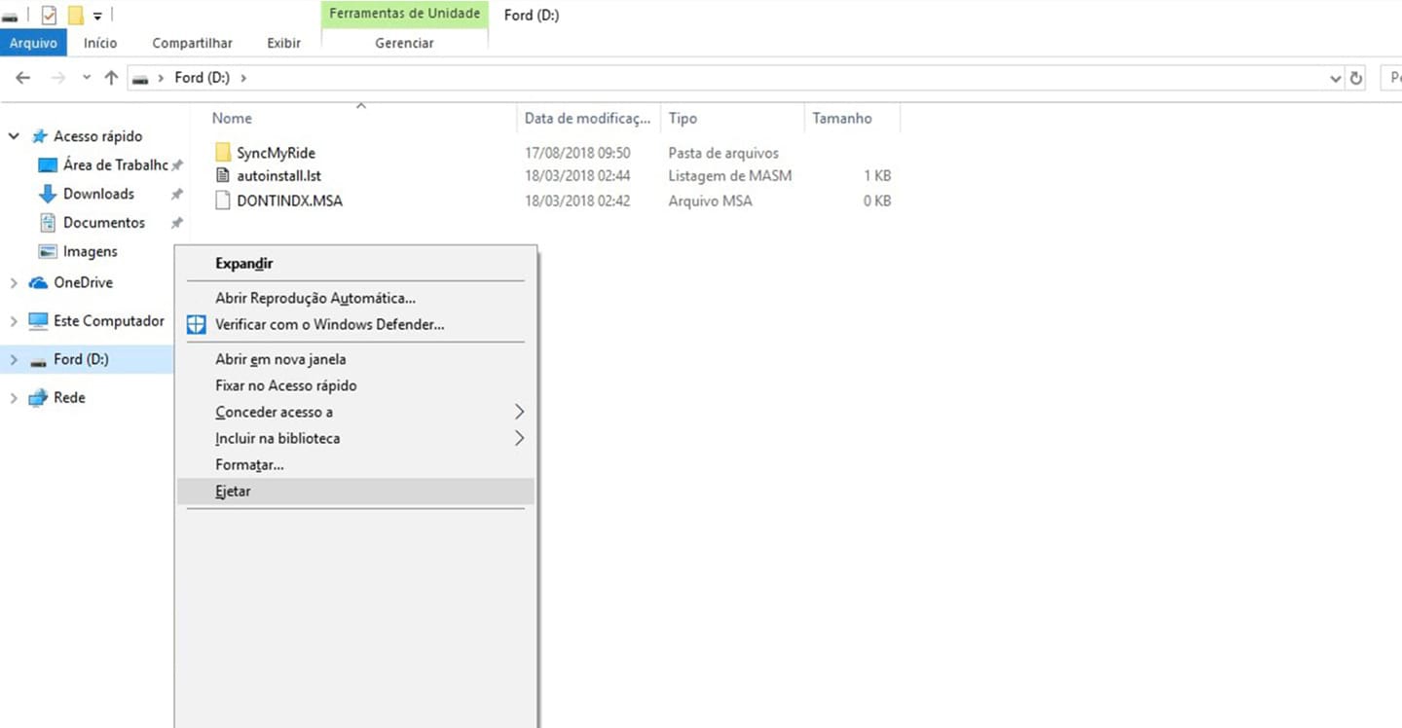
Task: Collapse the Acesso rápido section
Action: click(x=14, y=136)
